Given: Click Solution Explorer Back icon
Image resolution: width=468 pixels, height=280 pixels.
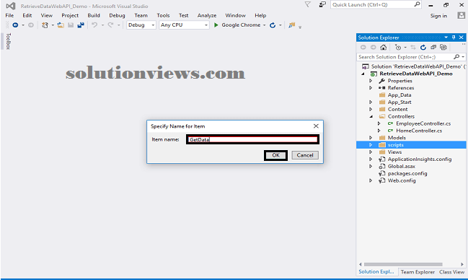Looking at the screenshot, I should click(x=363, y=47).
